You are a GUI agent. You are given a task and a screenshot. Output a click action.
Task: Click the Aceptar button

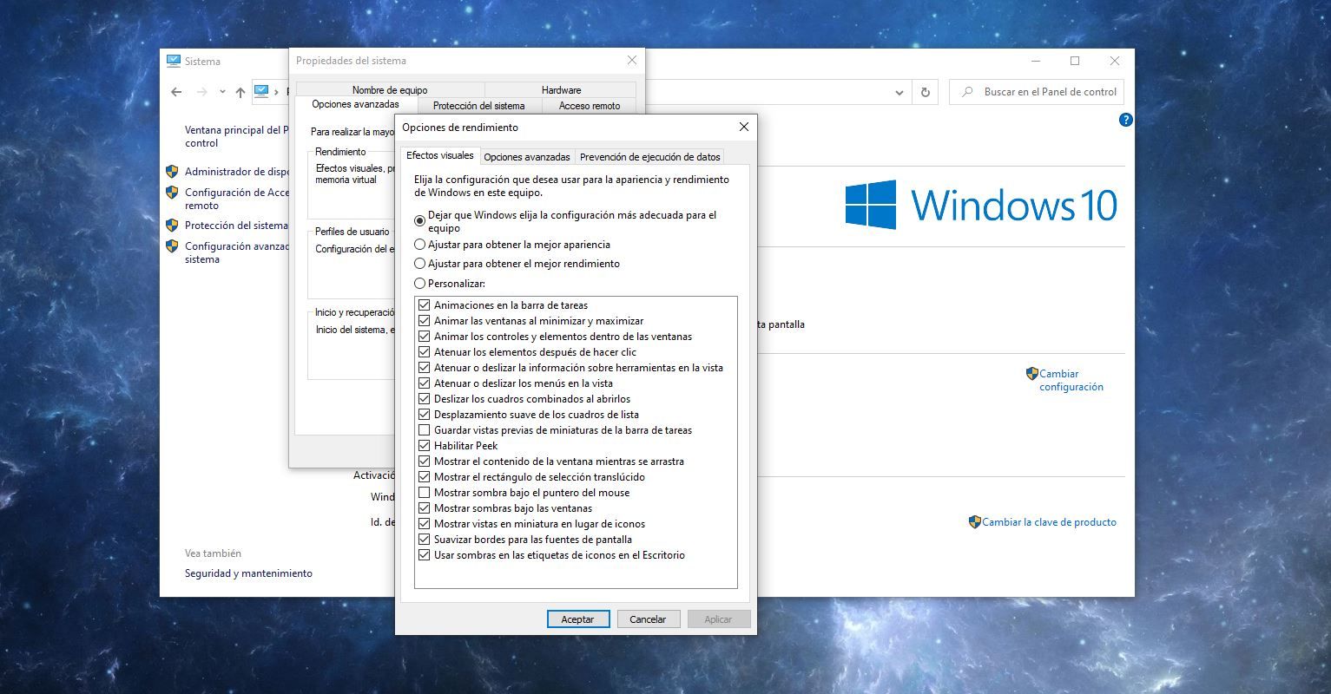tap(578, 619)
